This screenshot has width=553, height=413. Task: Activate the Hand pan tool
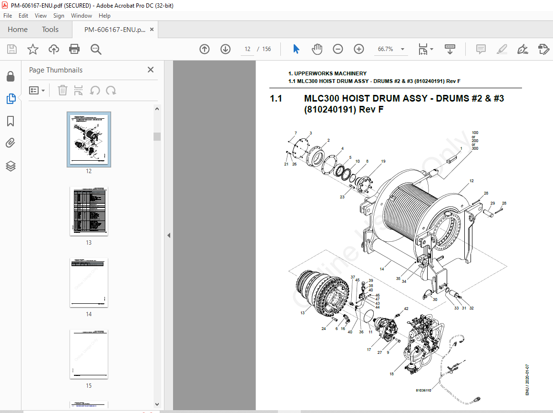coord(317,49)
